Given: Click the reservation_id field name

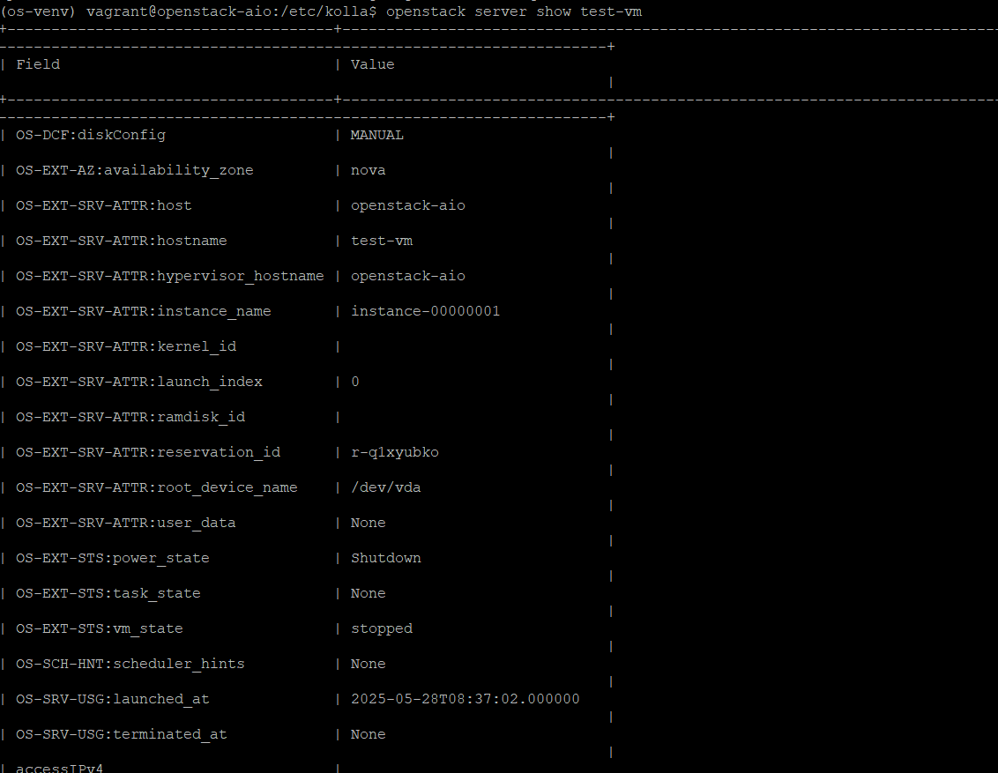Looking at the screenshot, I should coord(148,452).
